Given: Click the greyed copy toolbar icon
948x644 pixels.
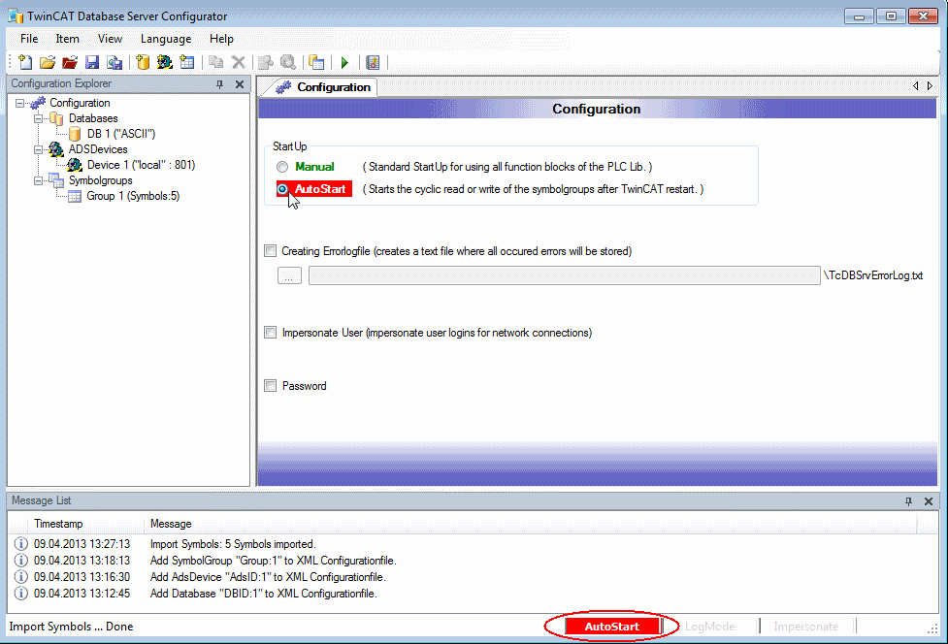Looking at the screenshot, I should point(215,62).
